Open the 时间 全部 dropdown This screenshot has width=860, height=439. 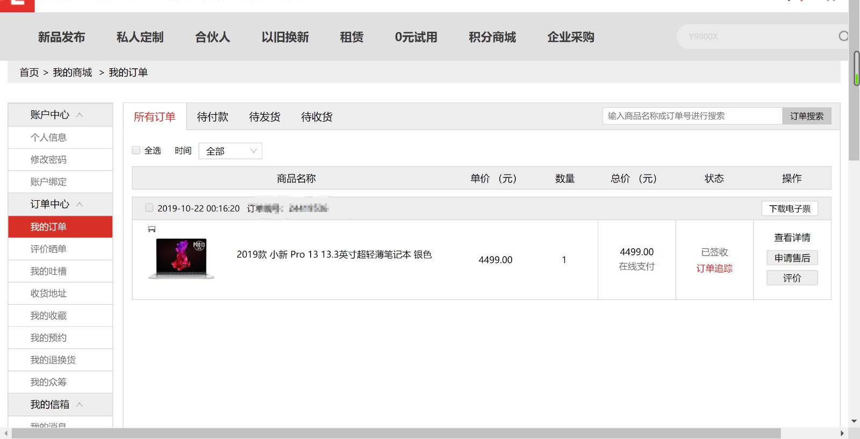(x=230, y=151)
